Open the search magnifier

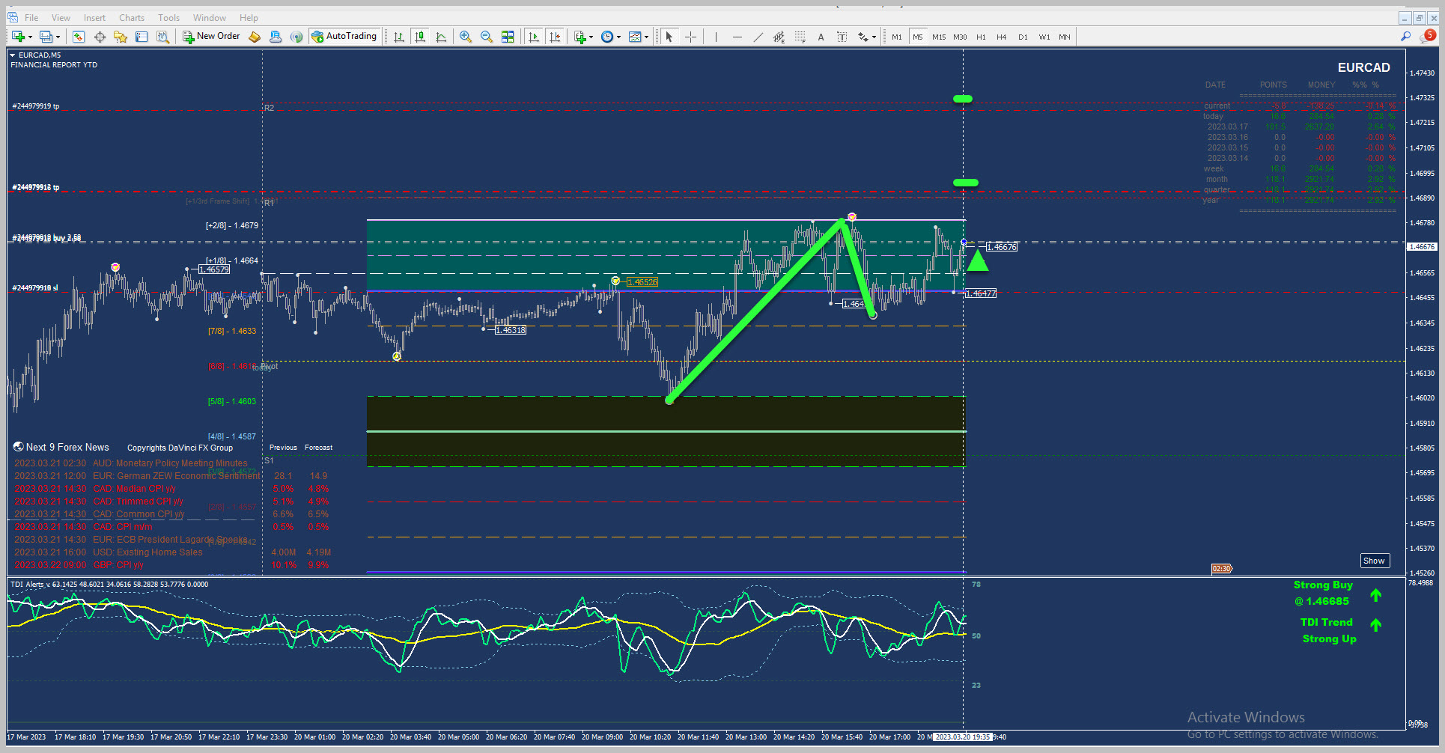click(x=1405, y=37)
